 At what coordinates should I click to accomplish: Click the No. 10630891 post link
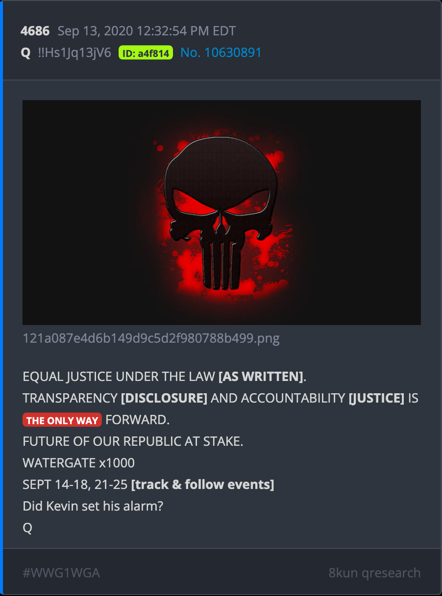click(221, 53)
